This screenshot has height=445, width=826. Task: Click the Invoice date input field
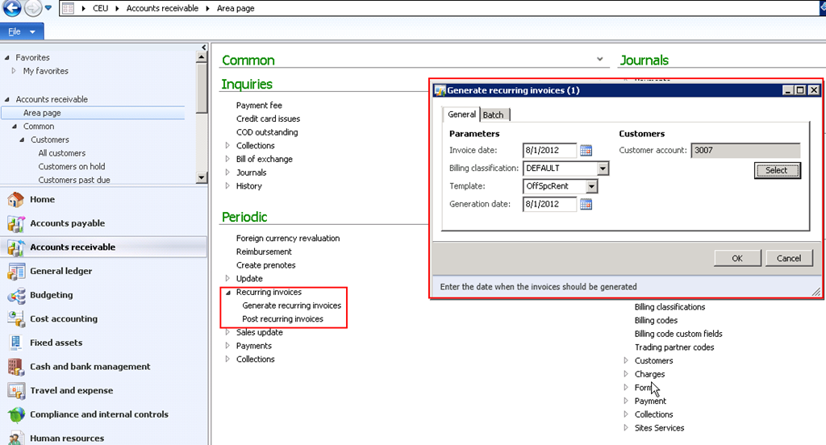549,151
